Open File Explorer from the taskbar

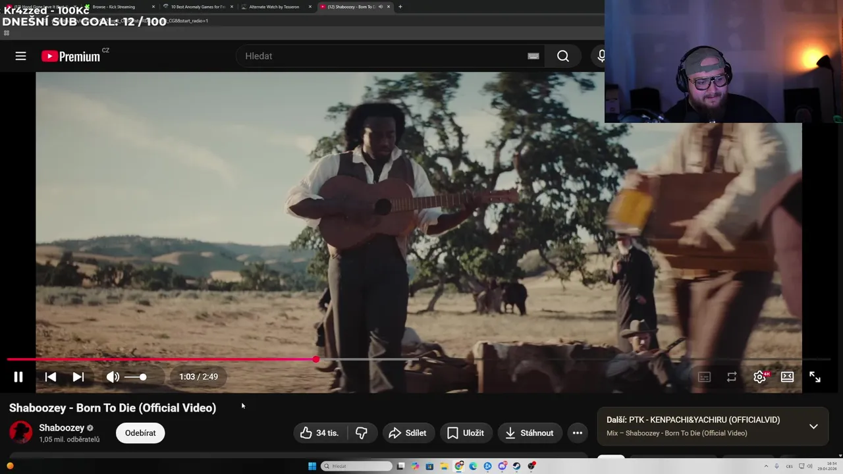444,466
